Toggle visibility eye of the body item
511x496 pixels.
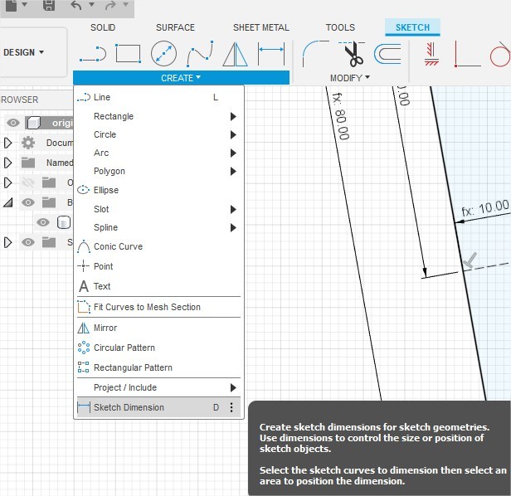43,222
